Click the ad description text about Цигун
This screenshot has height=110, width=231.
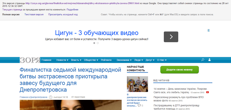[x=97, y=39]
